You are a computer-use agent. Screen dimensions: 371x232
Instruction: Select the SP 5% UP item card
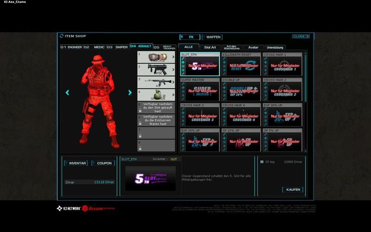(x=282, y=140)
